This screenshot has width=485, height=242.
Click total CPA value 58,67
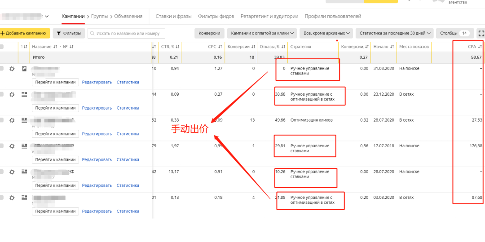tap(476, 57)
